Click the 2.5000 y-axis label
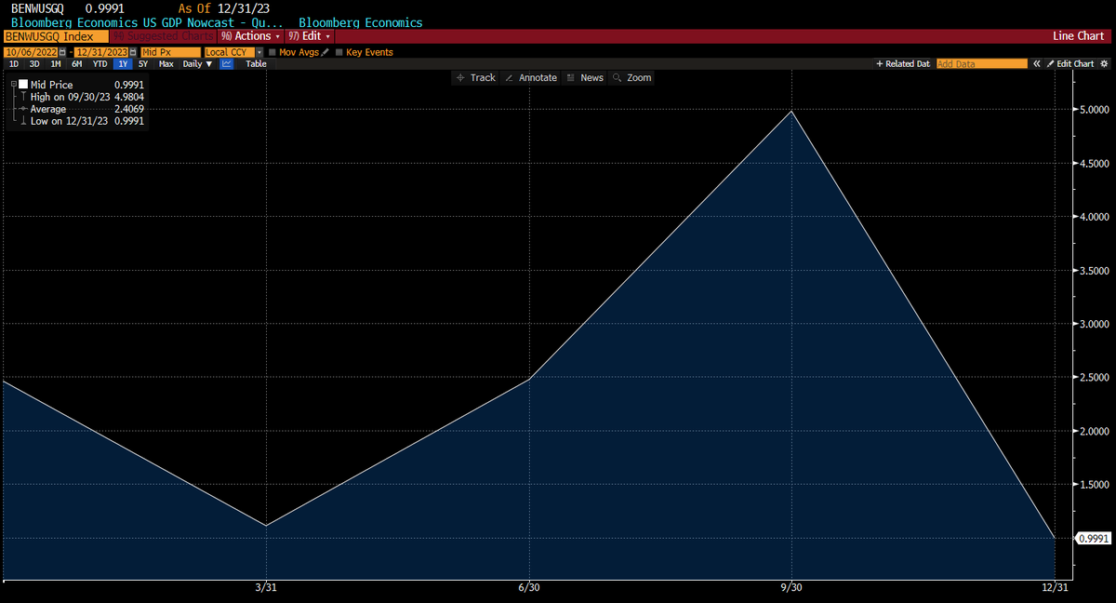The height and width of the screenshot is (603, 1116). [x=1094, y=378]
